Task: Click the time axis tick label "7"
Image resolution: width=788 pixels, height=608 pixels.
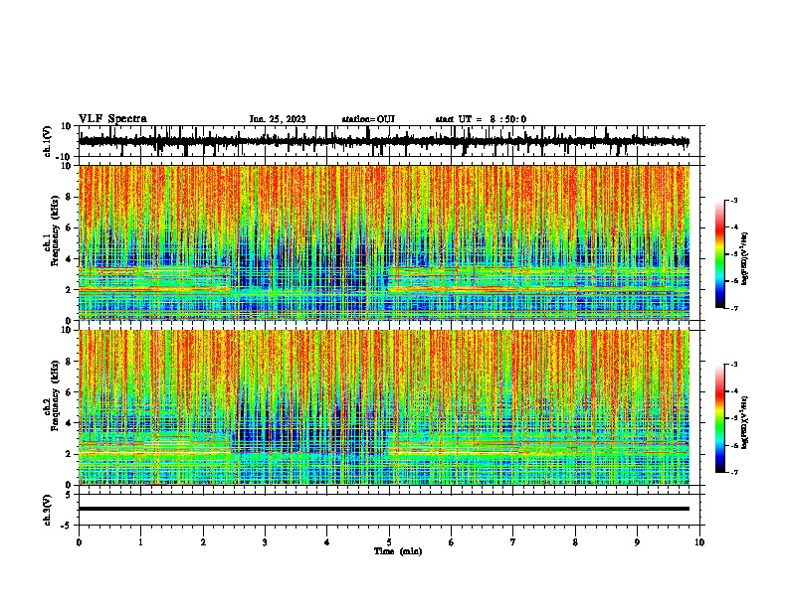Action: pyautogui.click(x=513, y=542)
